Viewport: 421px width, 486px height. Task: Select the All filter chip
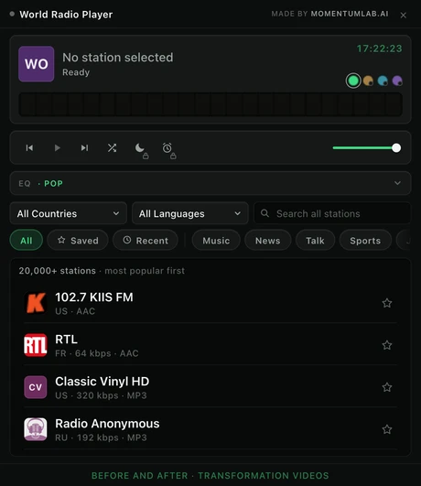[27, 240]
